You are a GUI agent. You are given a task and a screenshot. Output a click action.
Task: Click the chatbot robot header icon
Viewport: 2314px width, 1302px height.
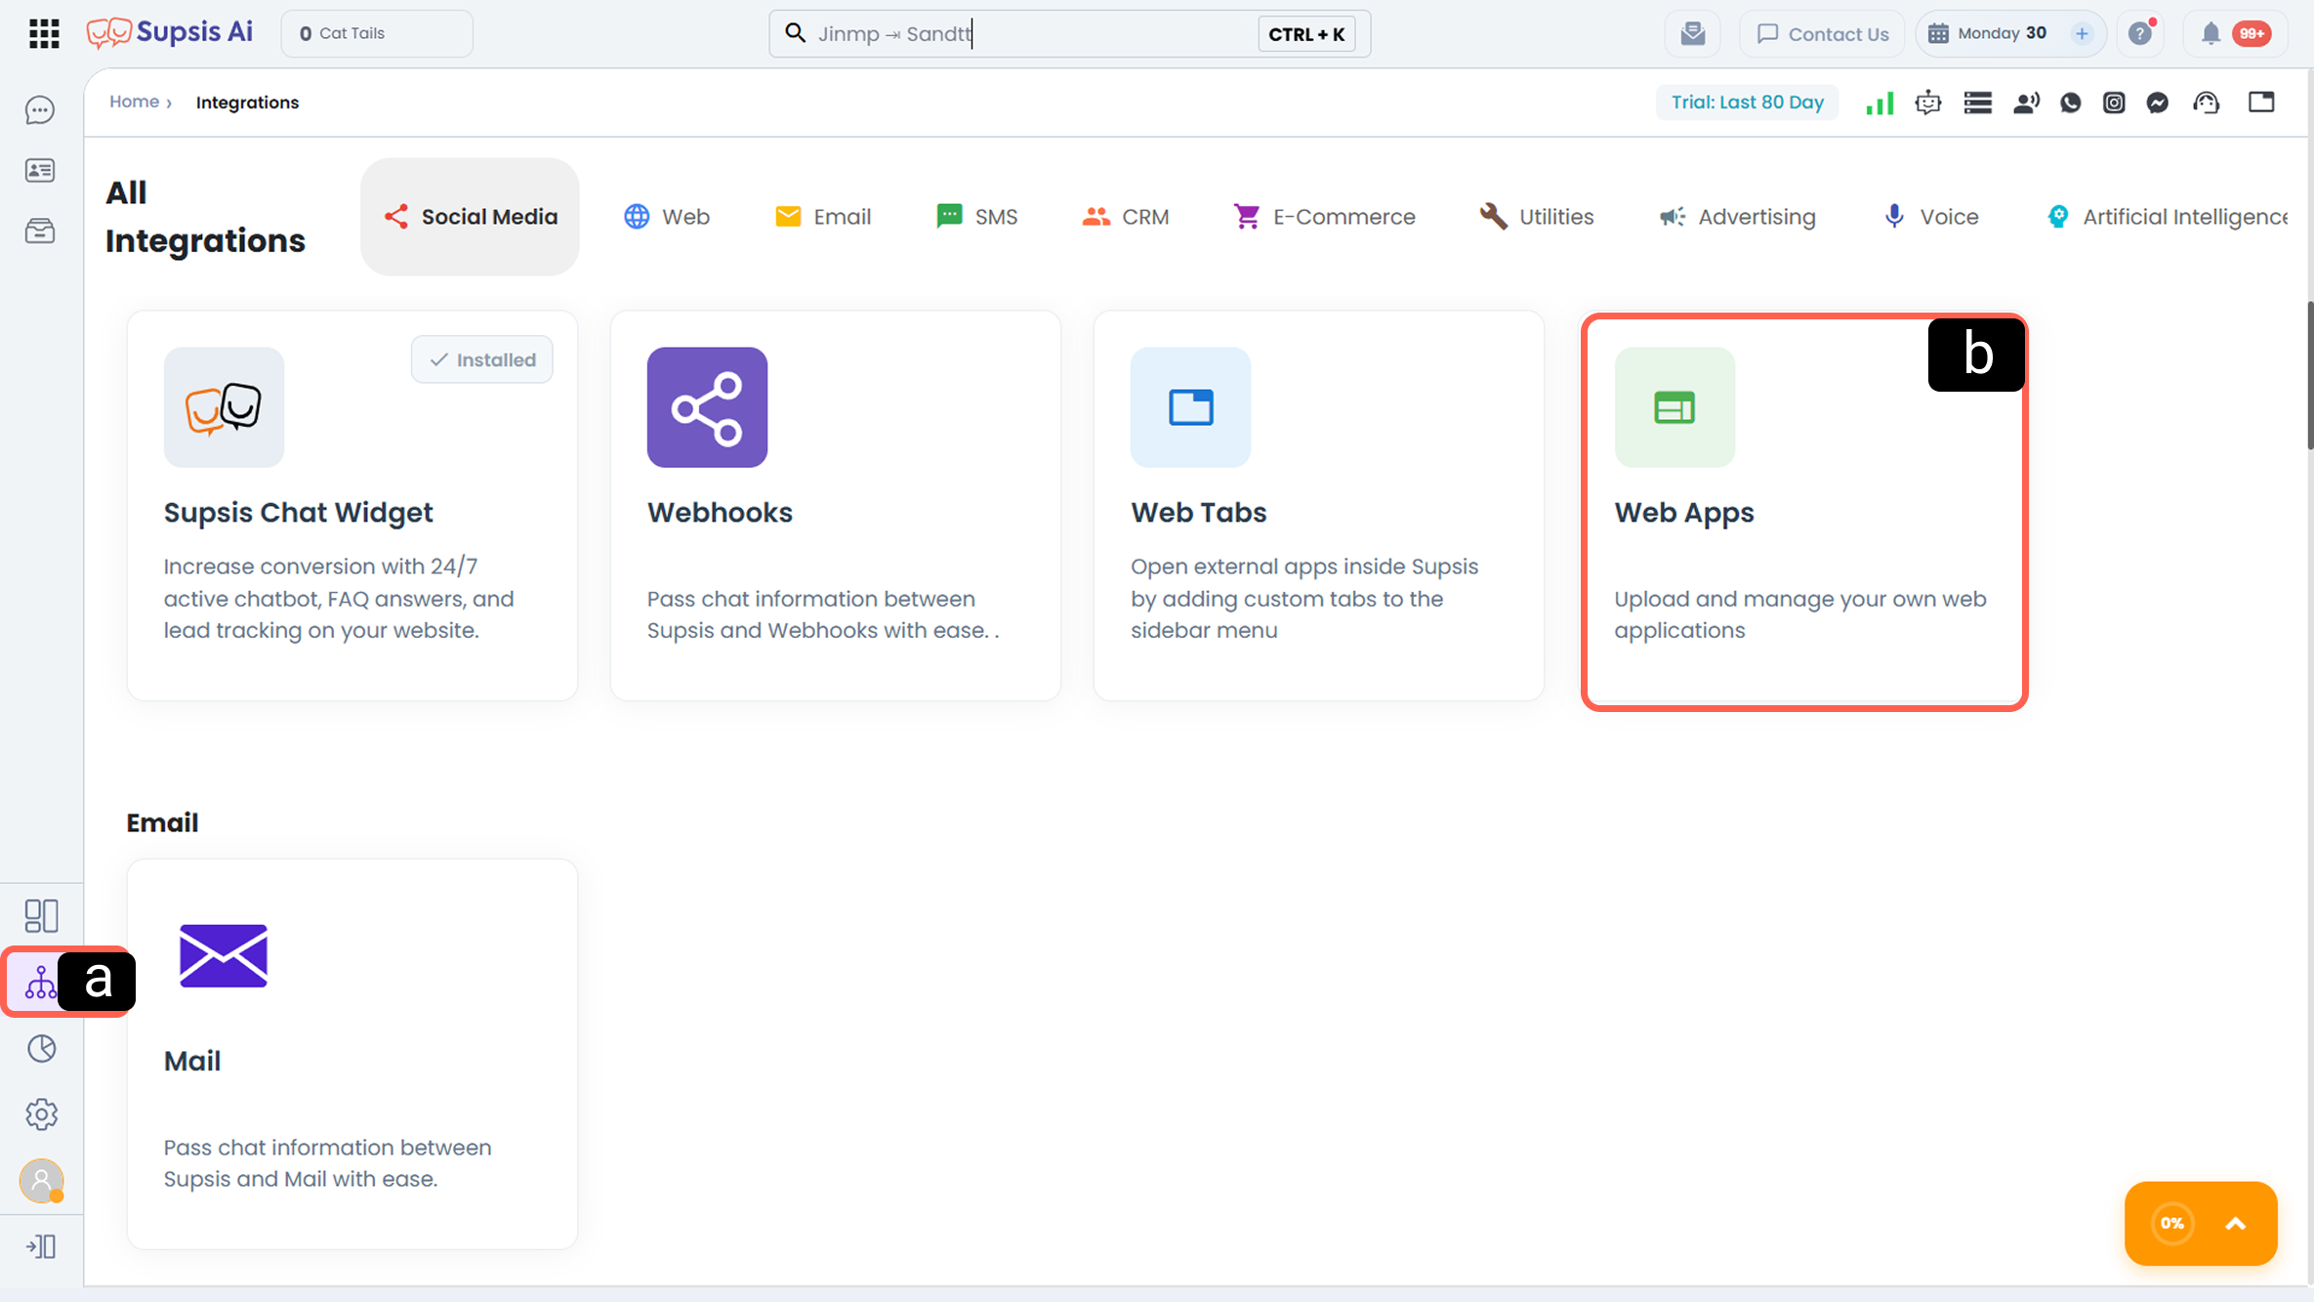coord(1928,103)
